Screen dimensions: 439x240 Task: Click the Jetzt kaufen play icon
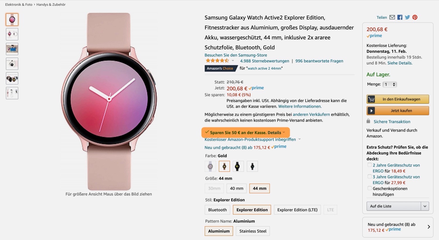click(x=371, y=111)
